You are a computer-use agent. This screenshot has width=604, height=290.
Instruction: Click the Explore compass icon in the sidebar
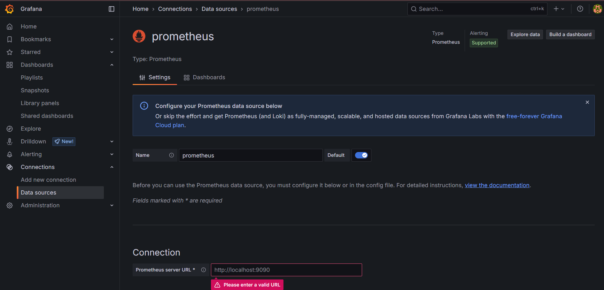[10, 129]
